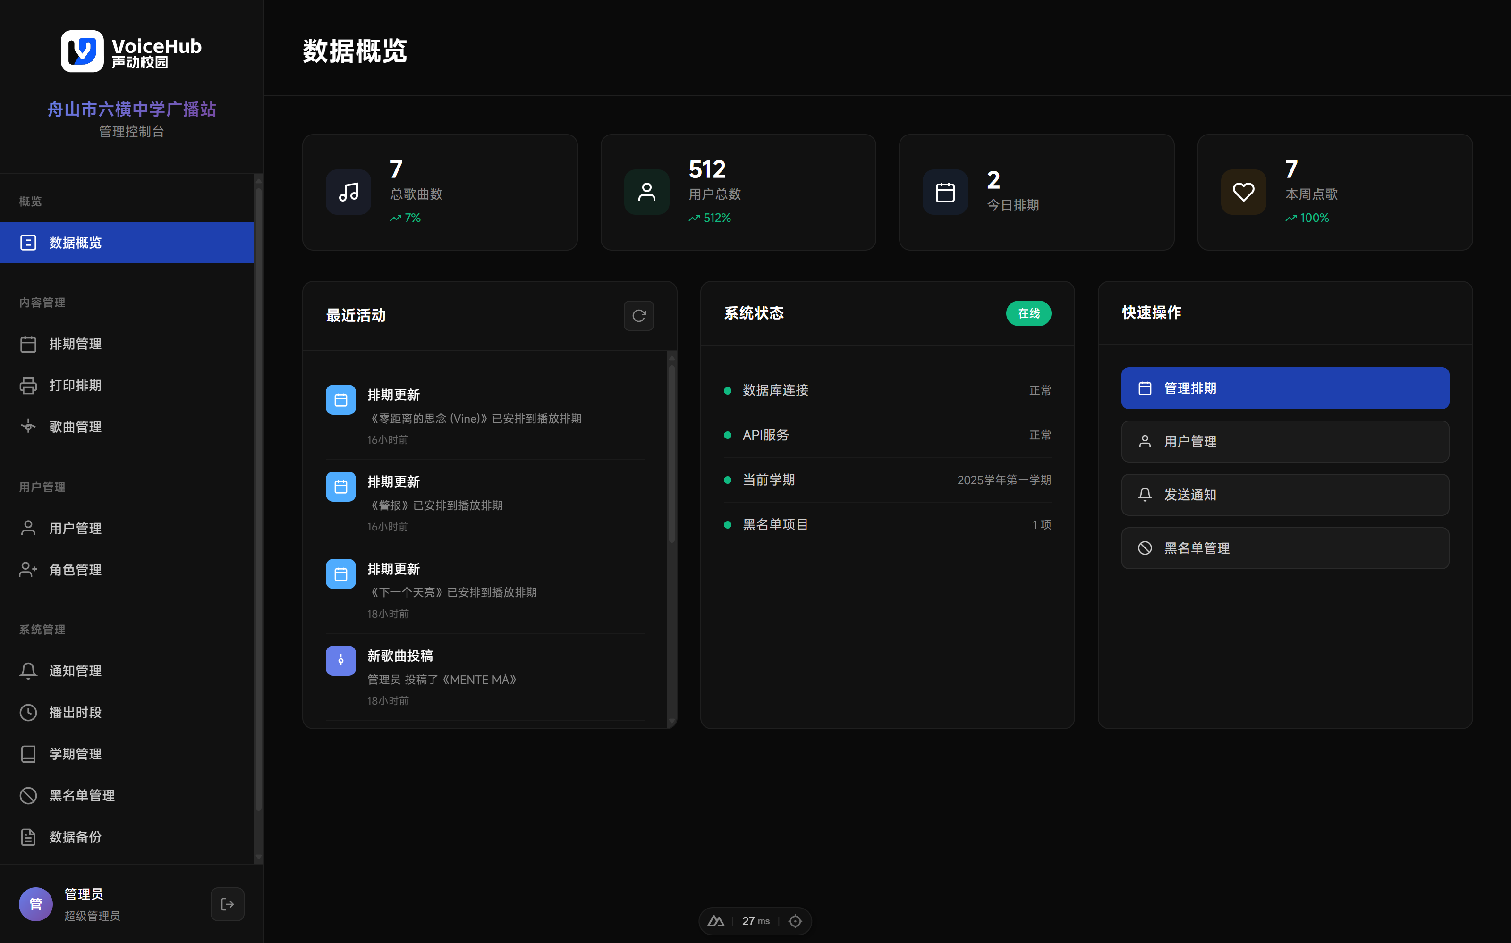Click the inspector target icon in devtools bar
The width and height of the screenshot is (1511, 943).
click(x=795, y=921)
